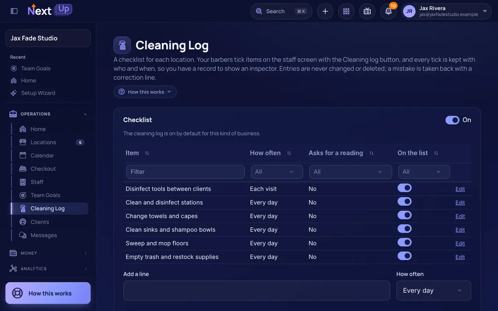498x311 pixels.
Task: Click the Team Goals icon under Recent
Action: (x=14, y=68)
